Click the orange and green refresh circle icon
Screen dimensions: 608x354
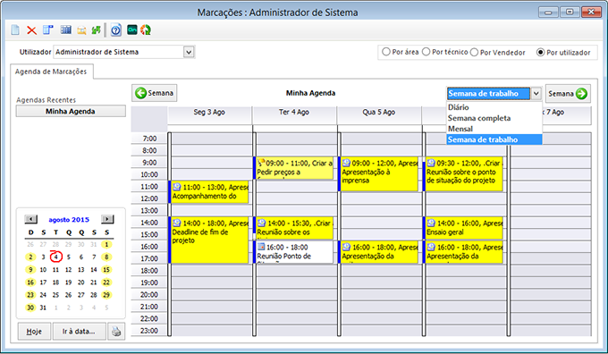[146, 29]
